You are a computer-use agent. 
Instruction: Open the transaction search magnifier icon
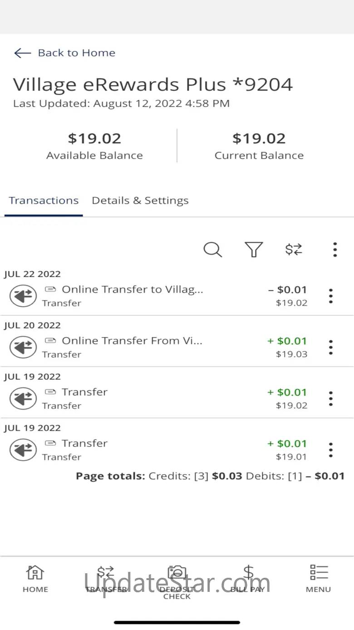212,249
